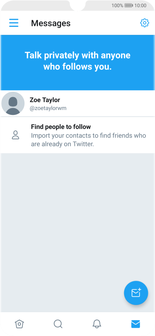Tap the 10:00 clock in status bar
The height and width of the screenshot is (336, 155).
click(x=140, y=5)
